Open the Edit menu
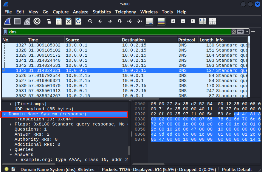 tap(20, 12)
